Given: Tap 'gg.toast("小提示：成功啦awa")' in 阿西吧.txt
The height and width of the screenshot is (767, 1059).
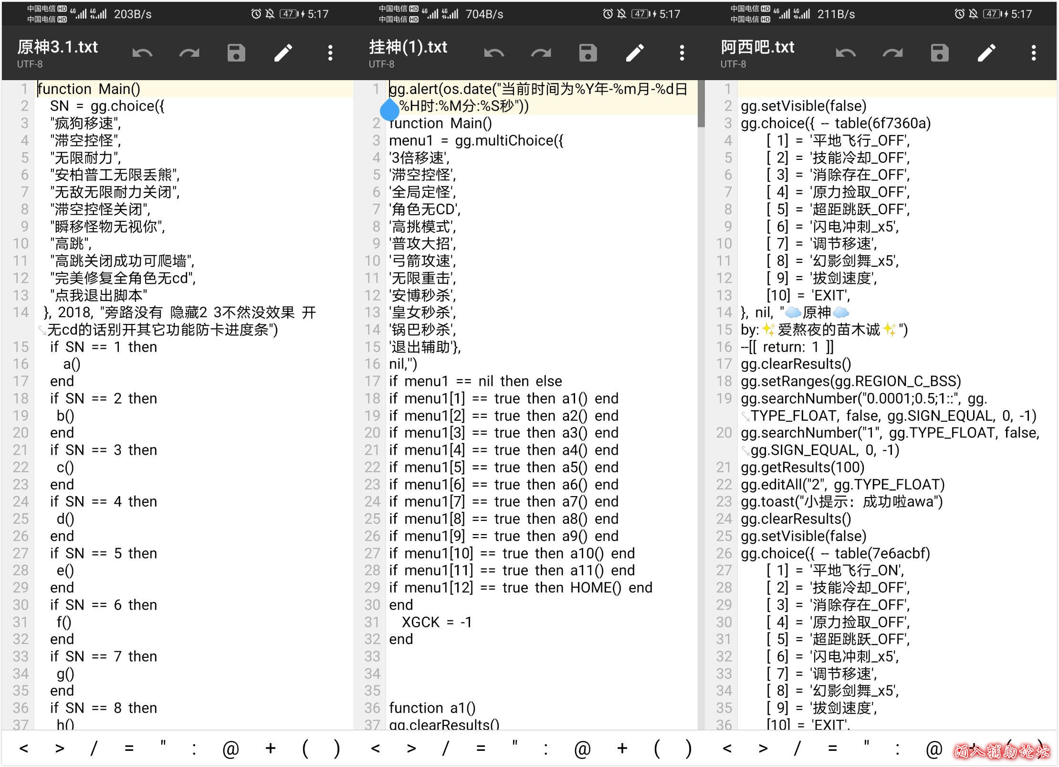Looking at the screenshot, I should click(842, 501).
